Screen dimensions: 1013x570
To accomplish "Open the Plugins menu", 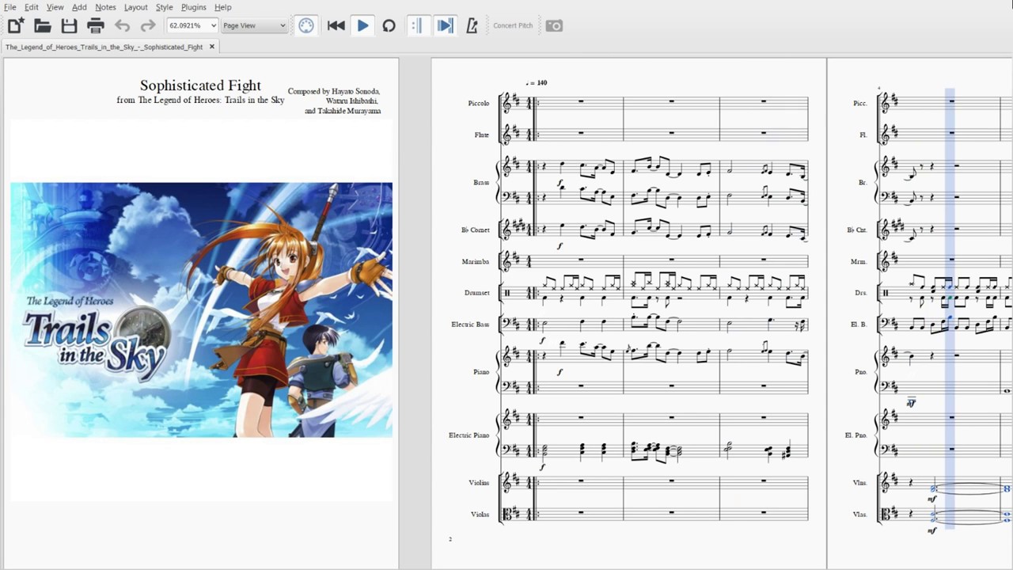I will click(x=194, y=7).
